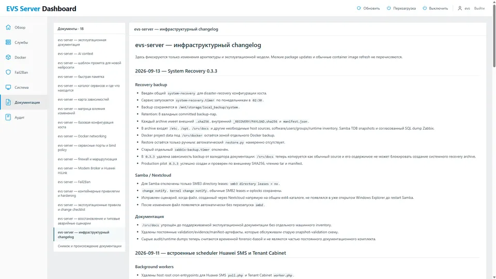Click the Выключить button
Image resolution: width=496 pixels, height=279 pixels.
click(435, 8)
